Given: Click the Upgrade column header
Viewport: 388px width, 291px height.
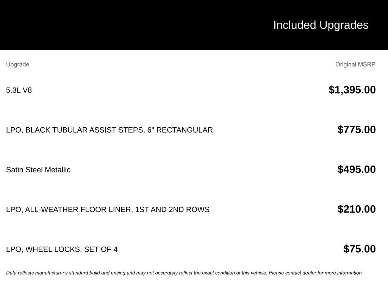Looking at the screenshot, I should 17,64.
